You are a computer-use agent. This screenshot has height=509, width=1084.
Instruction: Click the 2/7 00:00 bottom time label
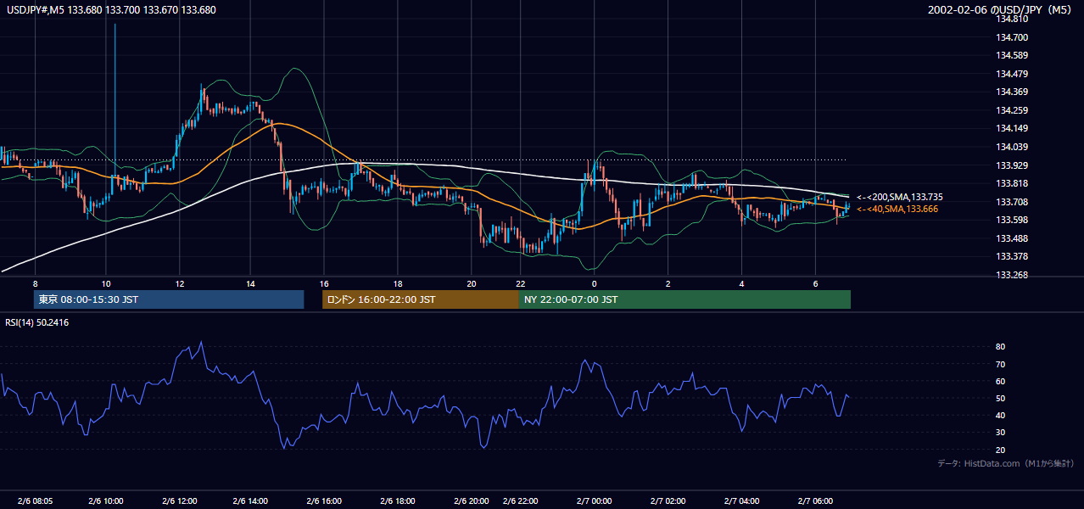(x=593, y=501)
